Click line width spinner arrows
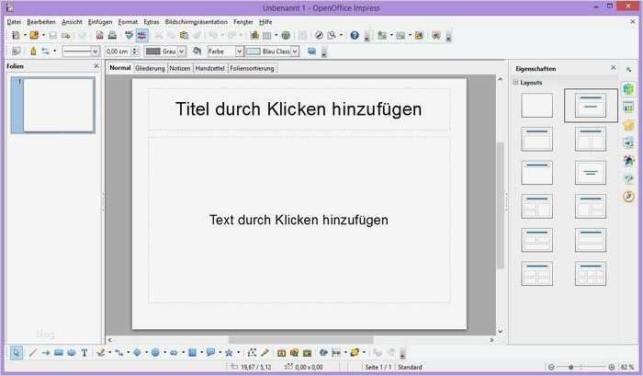 pyautogui.click(x=134, y=51)
